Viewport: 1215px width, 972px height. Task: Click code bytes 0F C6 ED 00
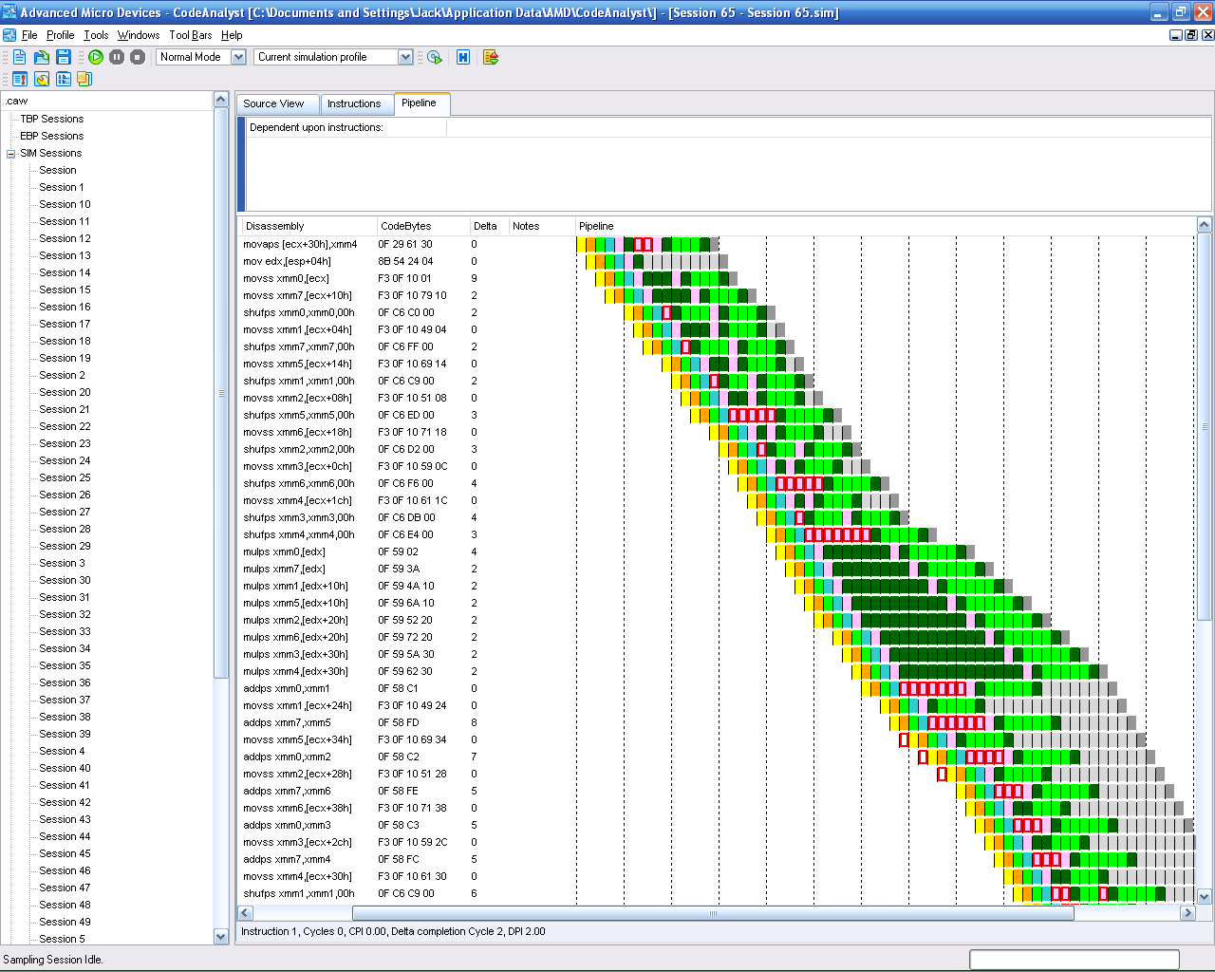tap(406, 415)
